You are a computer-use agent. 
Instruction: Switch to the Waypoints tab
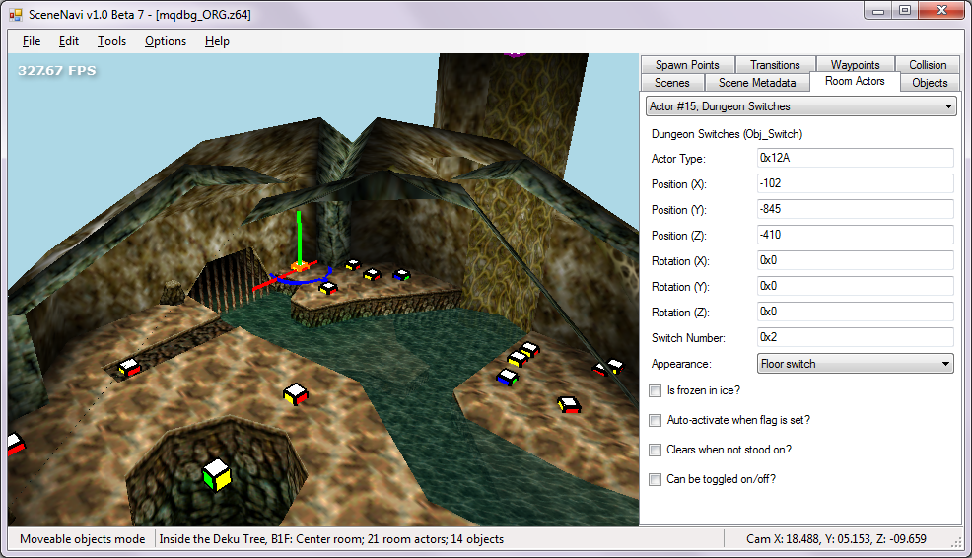click(x=855, y=64)
